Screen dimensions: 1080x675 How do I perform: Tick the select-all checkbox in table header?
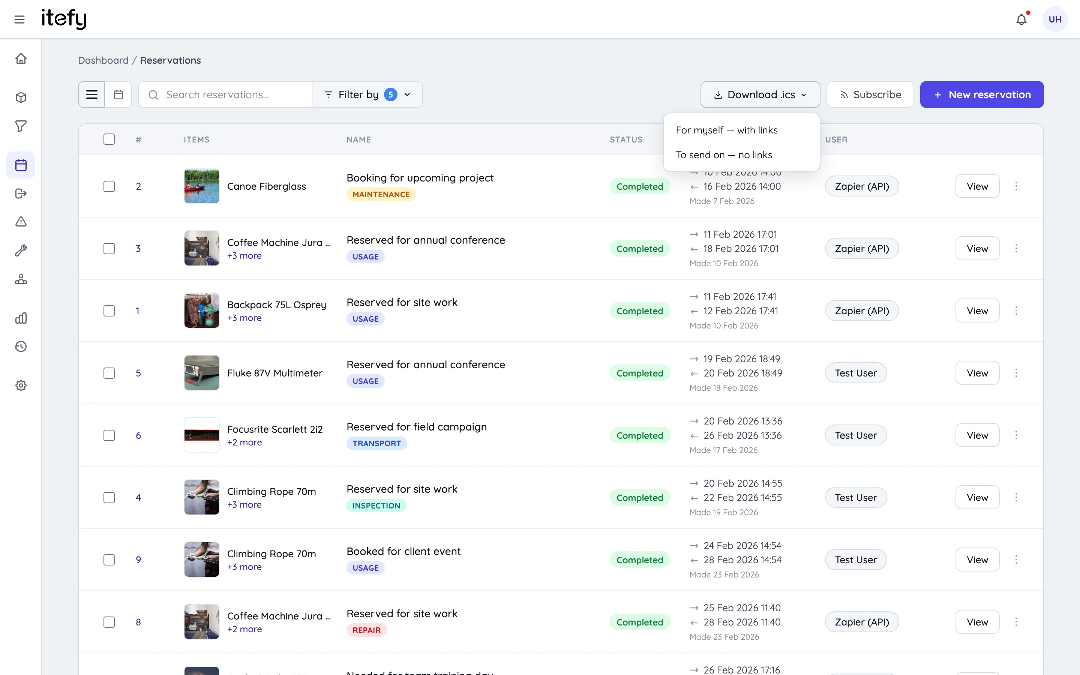109,139
